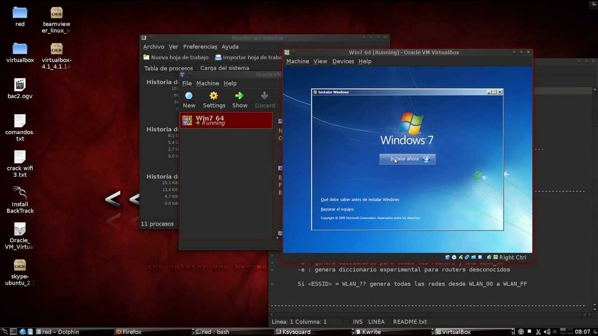Open File menu in VirtualBox Manager
This screenshot has height=336, width=598.
(187, 83)
